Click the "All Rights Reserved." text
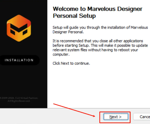 tap(19, 101)
